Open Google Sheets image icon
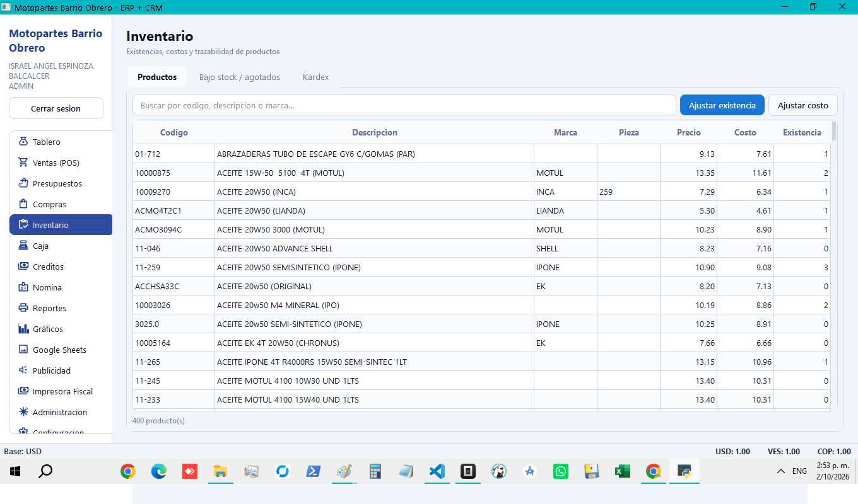The width and height of the screenshot is (858, 504). click(23, 350)
